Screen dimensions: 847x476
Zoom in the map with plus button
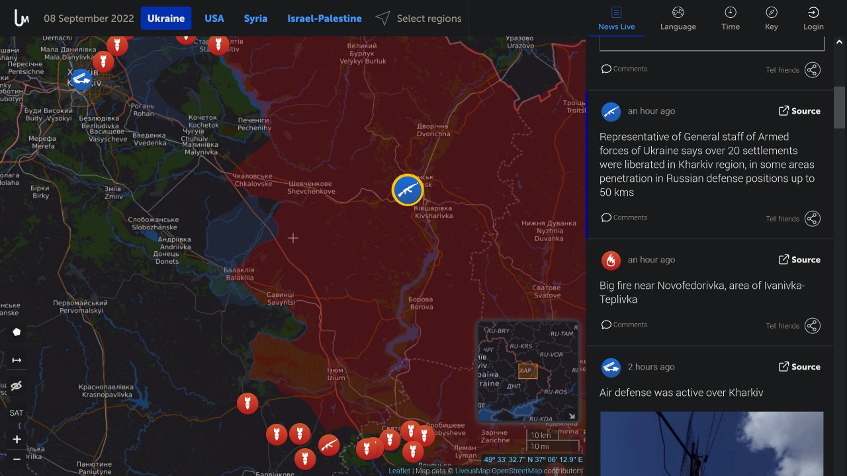click(x=17, y=440)
